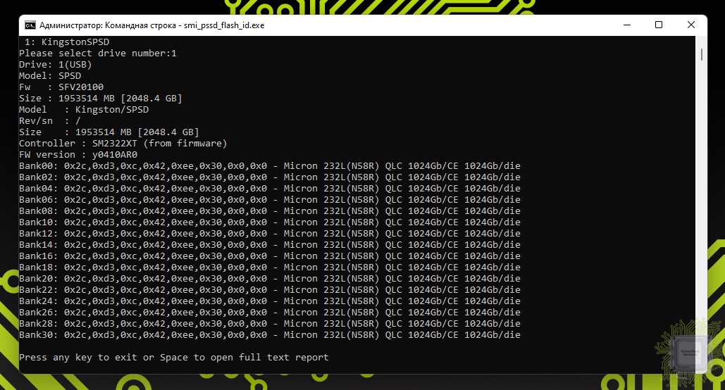Click the Bank16 flash ID line
Screen dimensions: 725x390
[269, 256]
